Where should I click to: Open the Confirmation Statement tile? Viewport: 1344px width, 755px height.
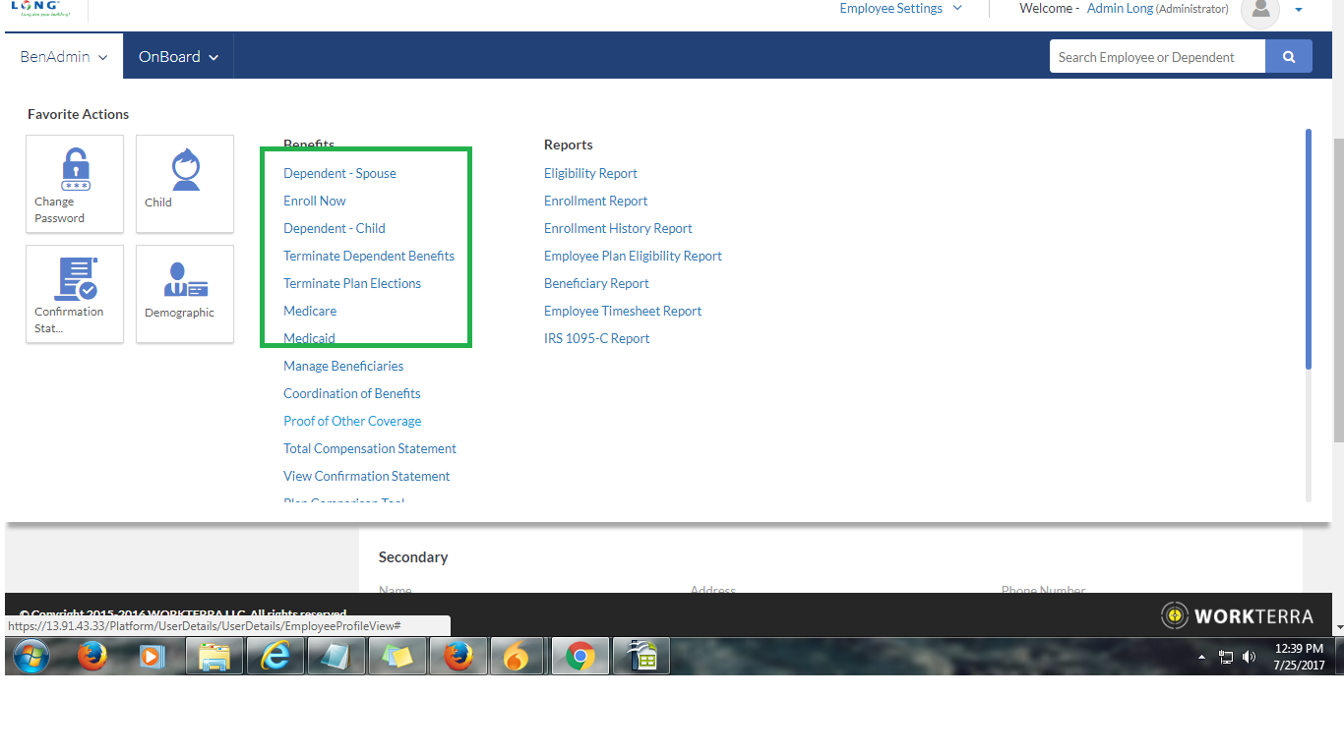[x=75, y=293]
